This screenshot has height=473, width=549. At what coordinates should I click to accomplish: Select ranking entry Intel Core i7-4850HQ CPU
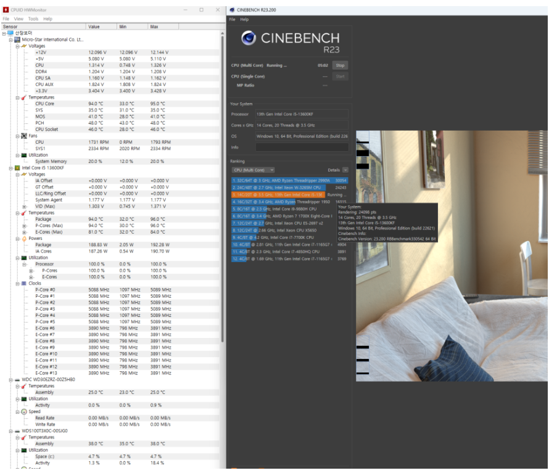[289, 252]
